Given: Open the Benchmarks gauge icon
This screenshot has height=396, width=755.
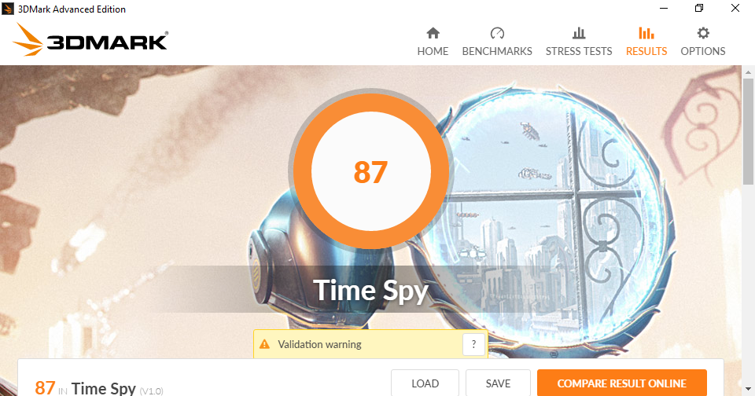Looking at the screenshot, I should [x=497, y=33].
